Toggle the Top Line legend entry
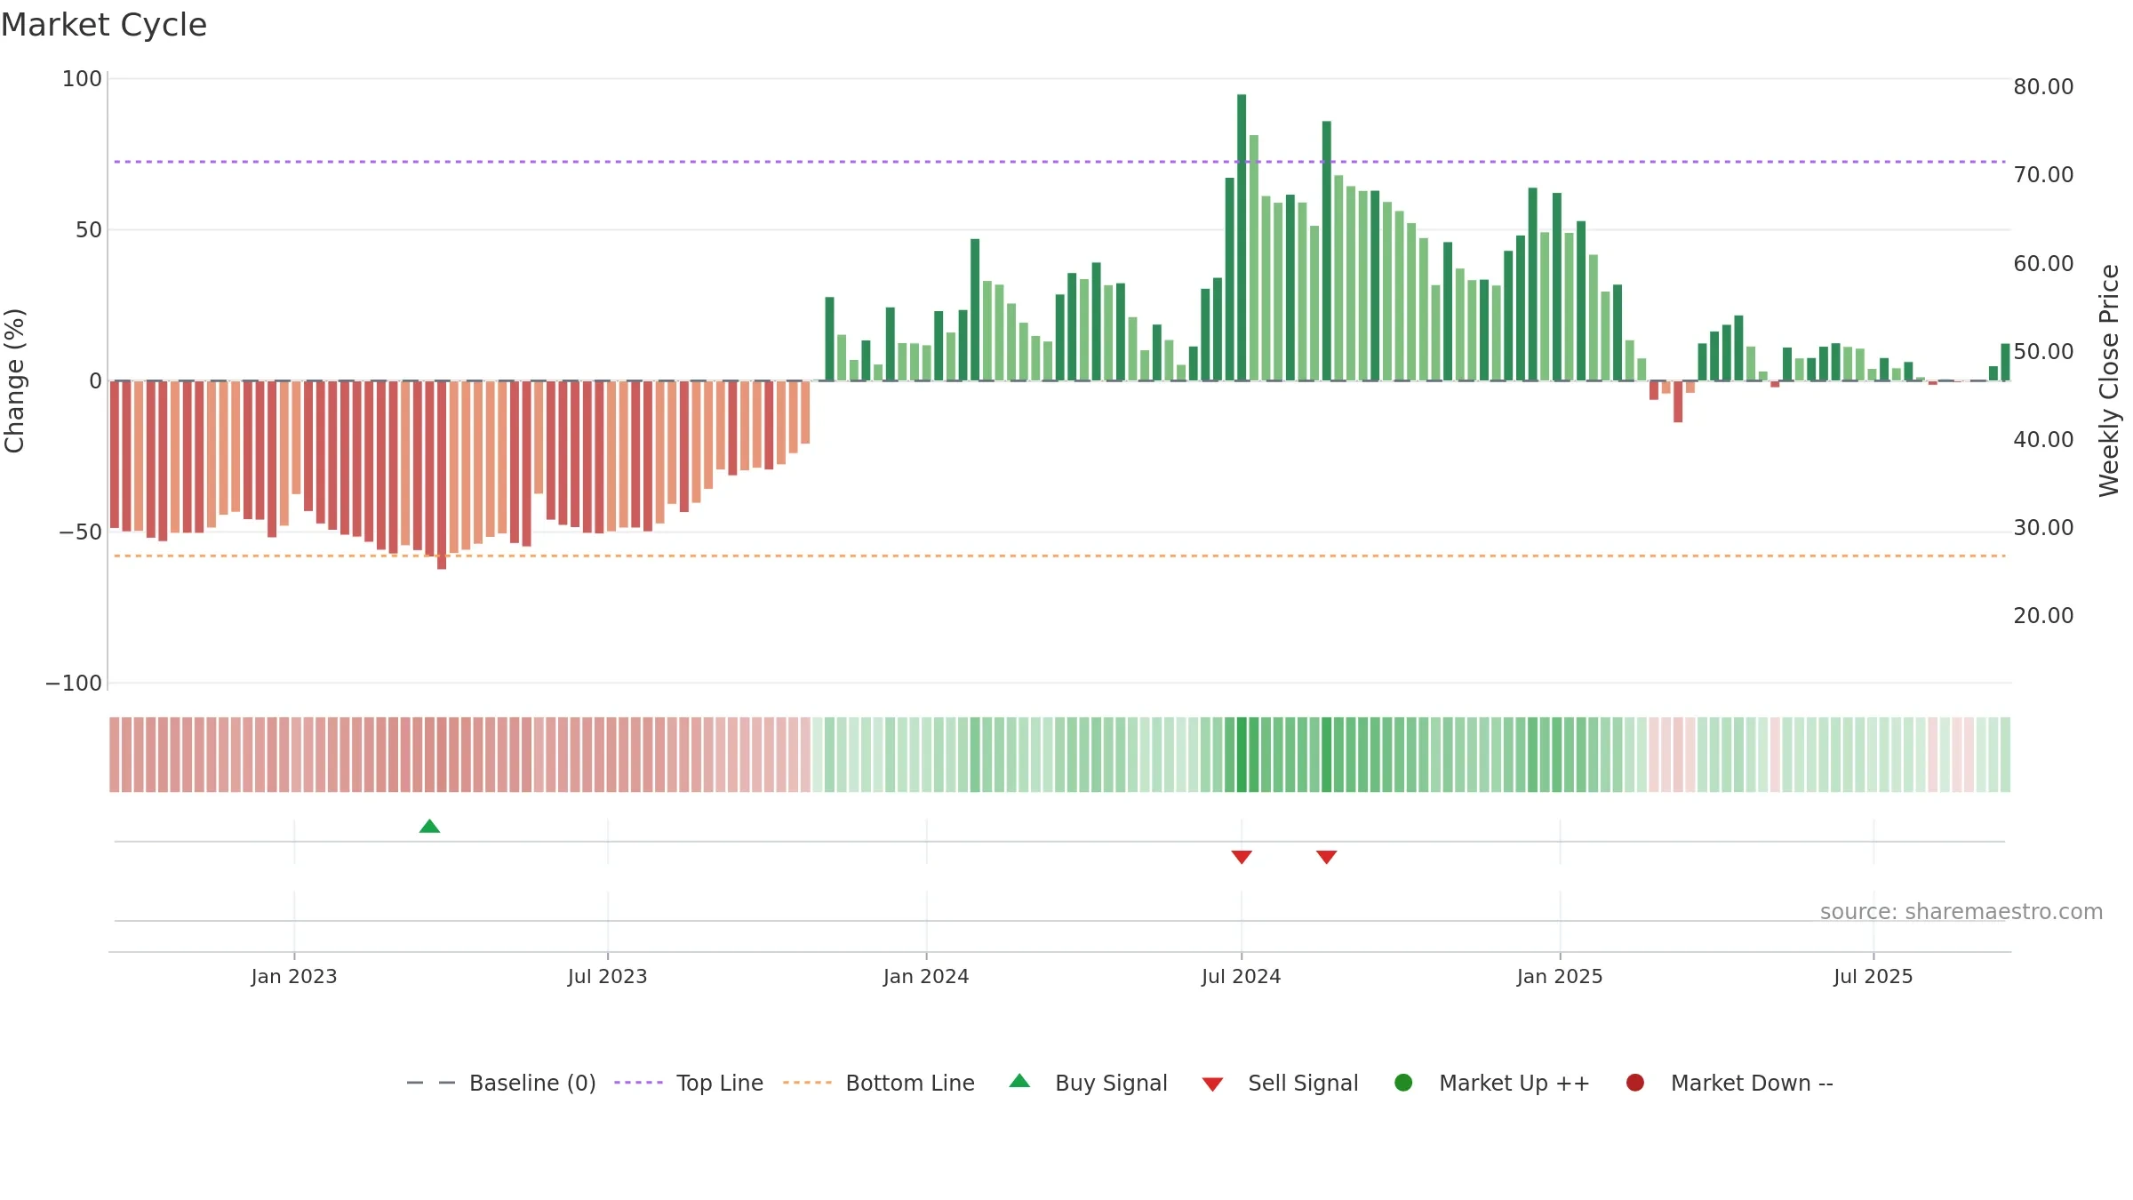The width and height of the screenshot is (2133, 1200). pos(689,1083)
